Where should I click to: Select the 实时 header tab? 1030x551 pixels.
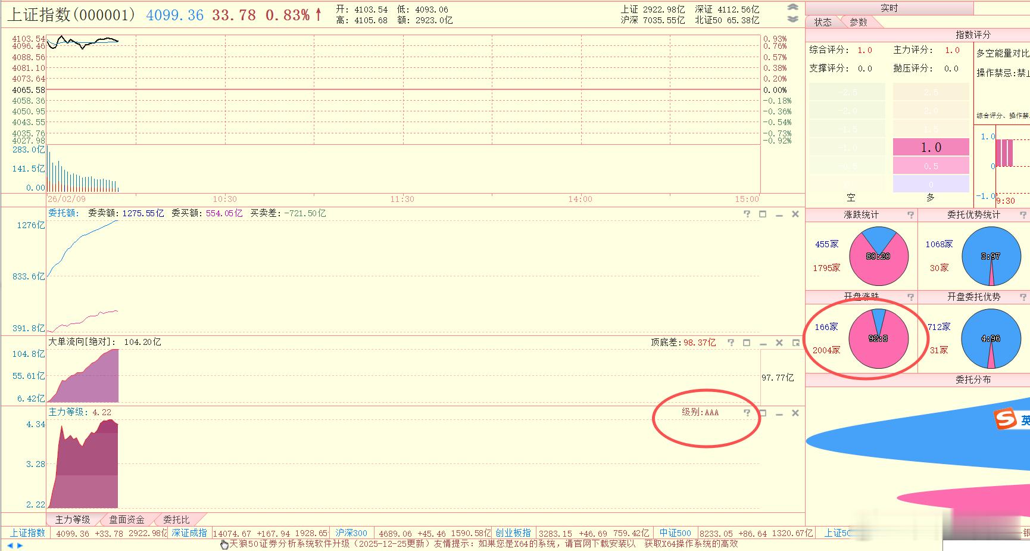point(889,8)
